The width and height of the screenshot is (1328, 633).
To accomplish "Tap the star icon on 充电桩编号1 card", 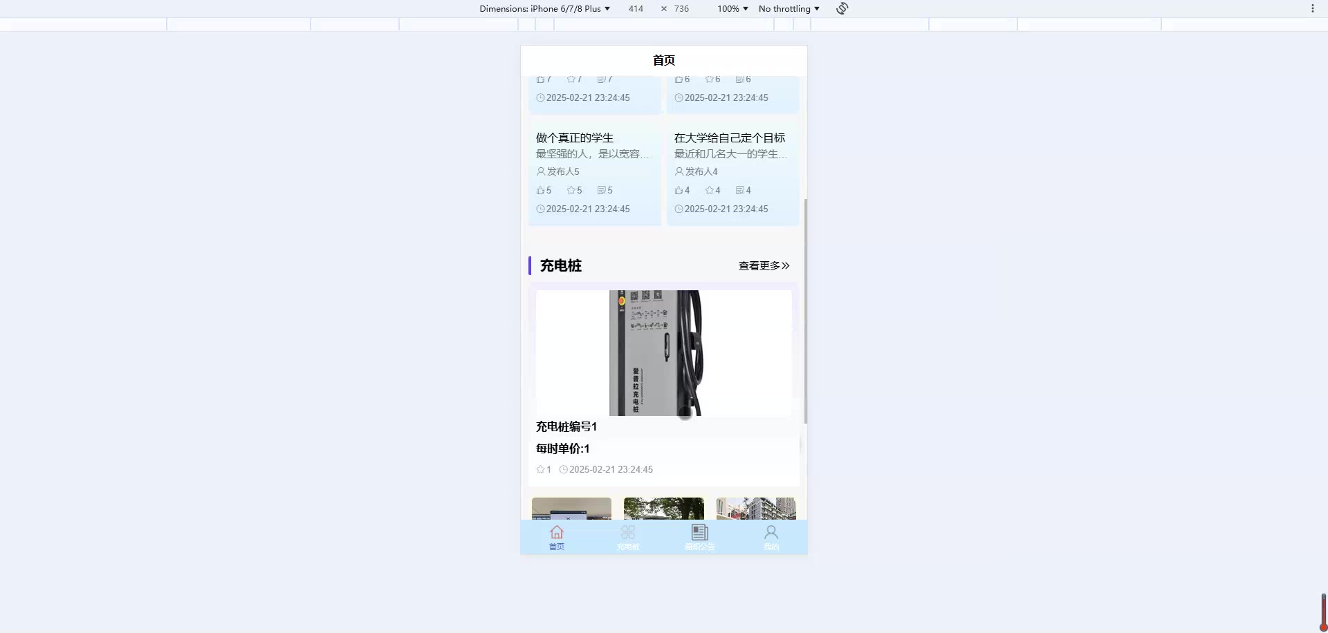I will [x=540, y=469].
